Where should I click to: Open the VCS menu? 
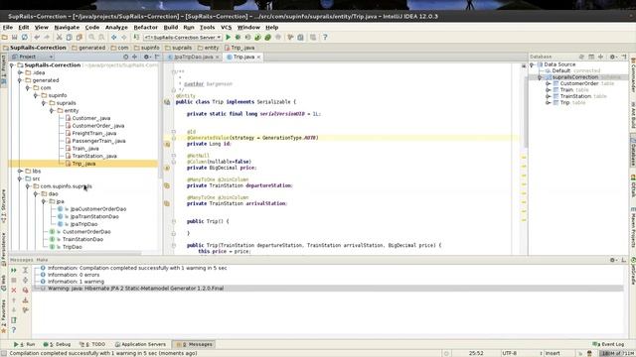(x=226, y=27)
